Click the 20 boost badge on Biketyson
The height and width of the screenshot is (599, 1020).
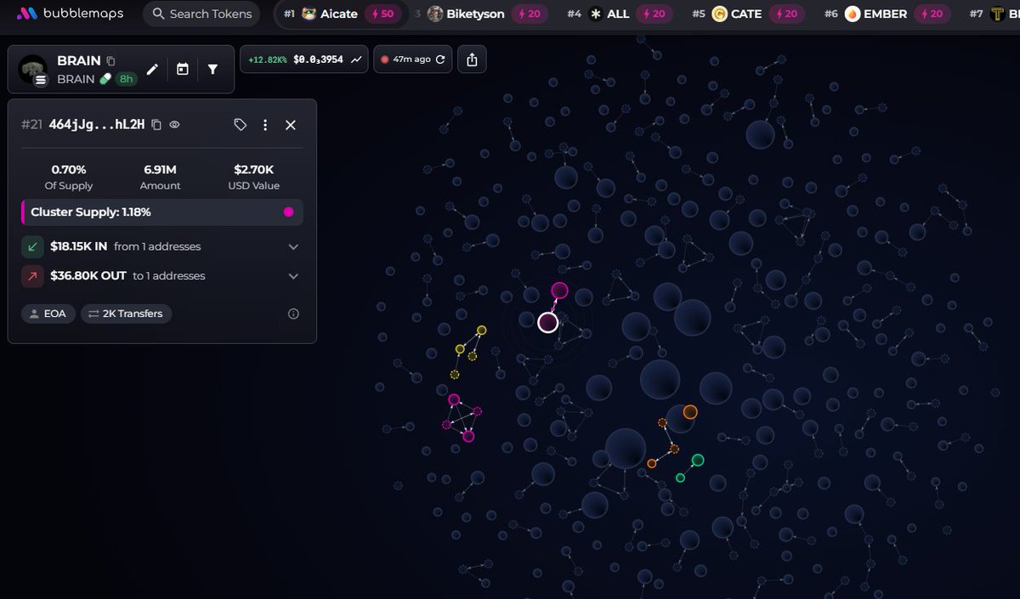(528, 14)
